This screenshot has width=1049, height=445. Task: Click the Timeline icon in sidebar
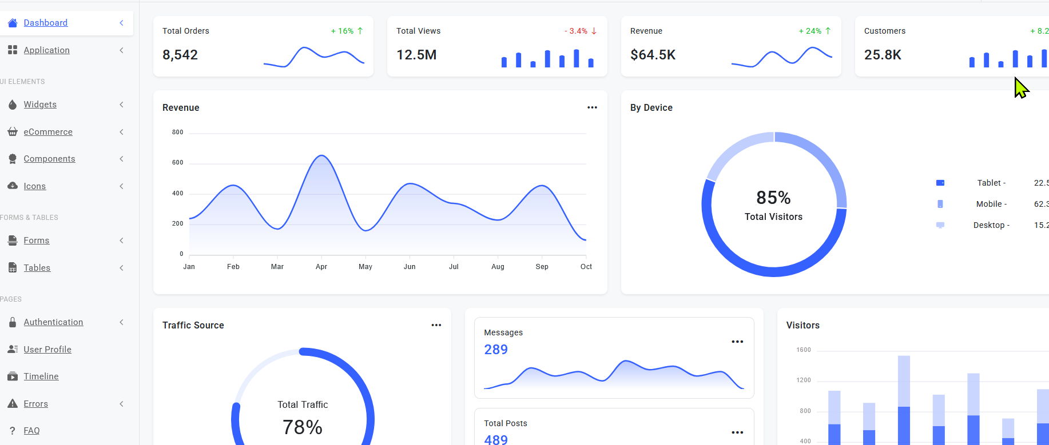point(13,376)
